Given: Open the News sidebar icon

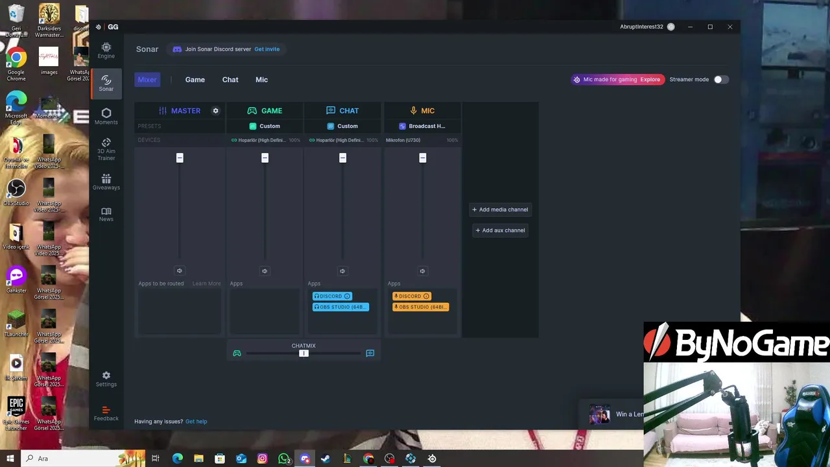Looking at the screenshot, I should [x=106, y=215].
